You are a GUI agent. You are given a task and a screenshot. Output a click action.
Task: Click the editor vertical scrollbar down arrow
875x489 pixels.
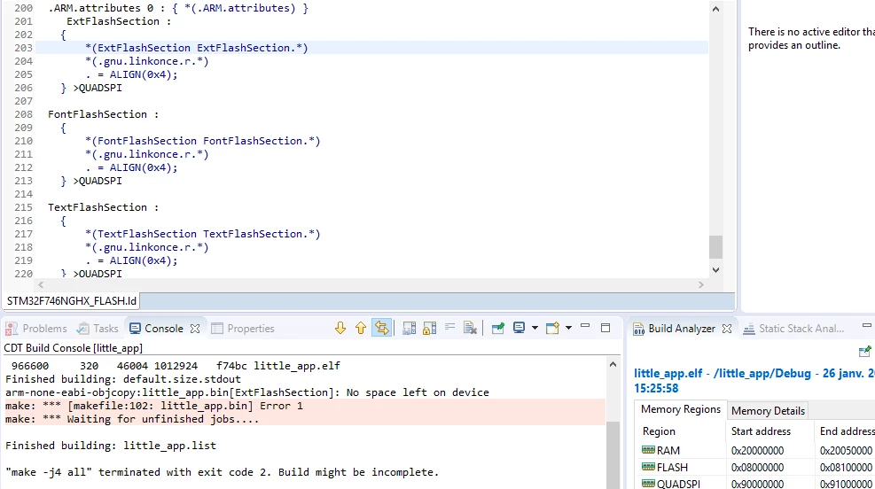coord(716,270)
